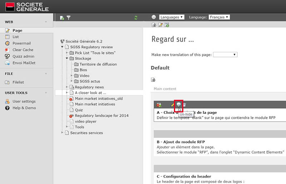
Task: Click the edit page properties pencil icon
Action: (160, 25)
